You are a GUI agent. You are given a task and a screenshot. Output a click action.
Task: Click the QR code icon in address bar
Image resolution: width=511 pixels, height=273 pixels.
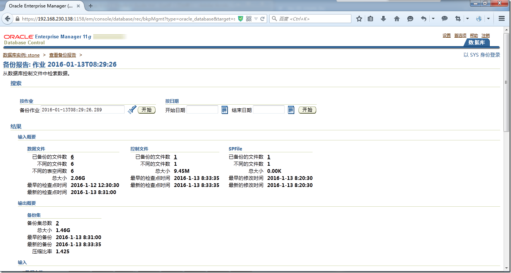pyautogui.click(x=249, y=19)
